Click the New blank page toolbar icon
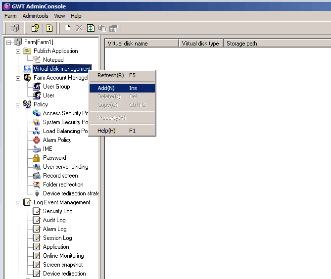This screenshot has width=331, height=279. (68, 28)
